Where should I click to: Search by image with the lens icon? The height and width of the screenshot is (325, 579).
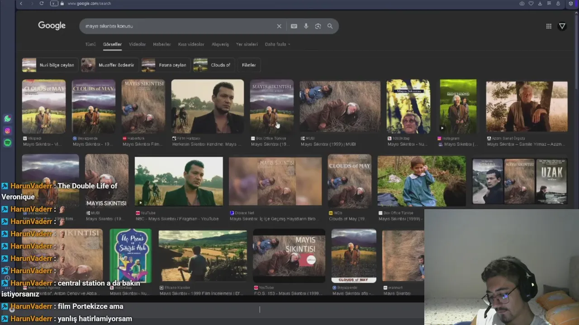[x=318, y=26]
